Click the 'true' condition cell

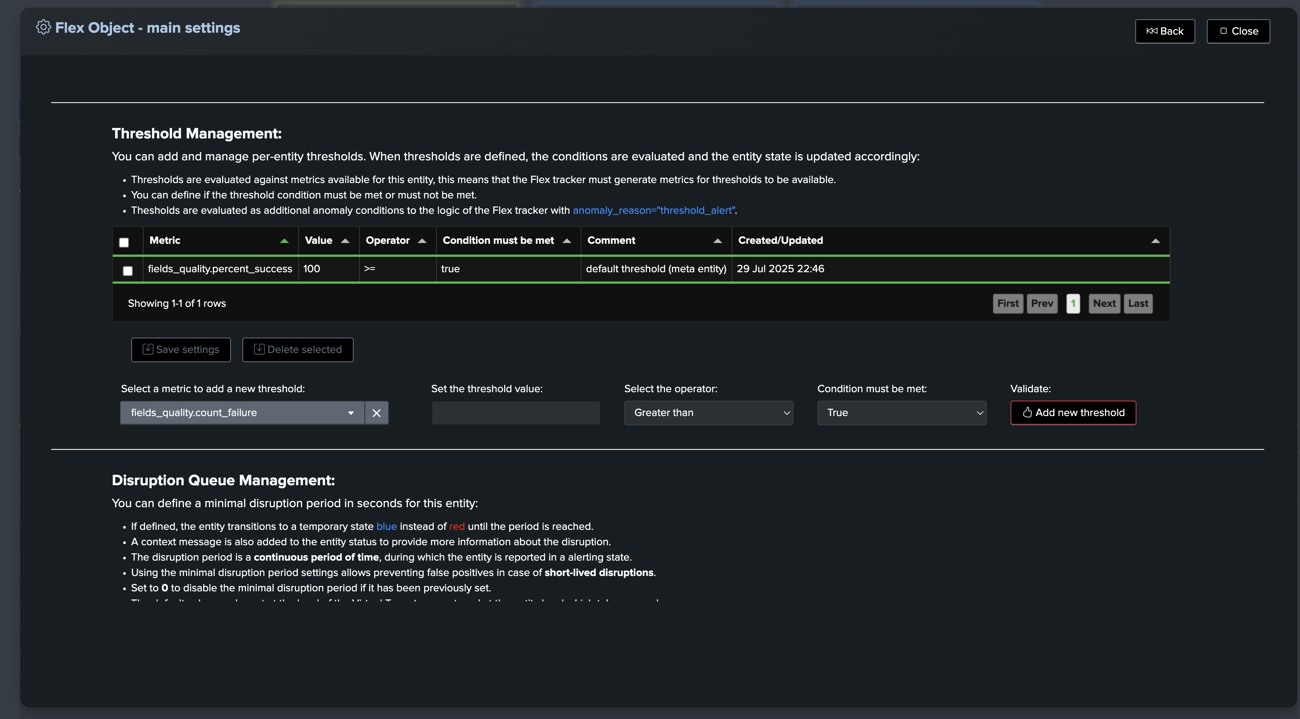point(509,269)
